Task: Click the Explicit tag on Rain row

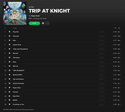Action: [x=102, y=40]
